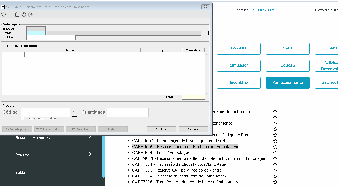Expand Recursos Humanos sidebar chevron

click(90, 137)
